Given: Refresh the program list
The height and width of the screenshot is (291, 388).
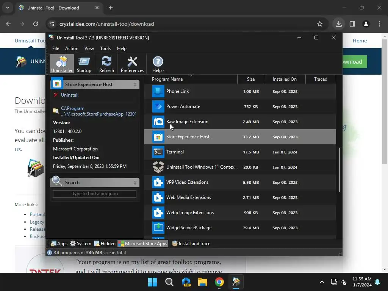Looking at the screenshot, I should click(106, 64).
